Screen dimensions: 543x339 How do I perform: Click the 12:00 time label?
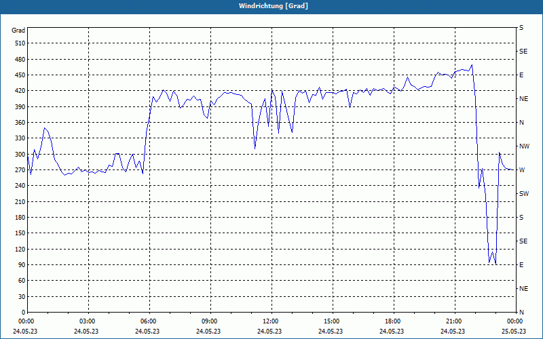[x=270, y=321]
